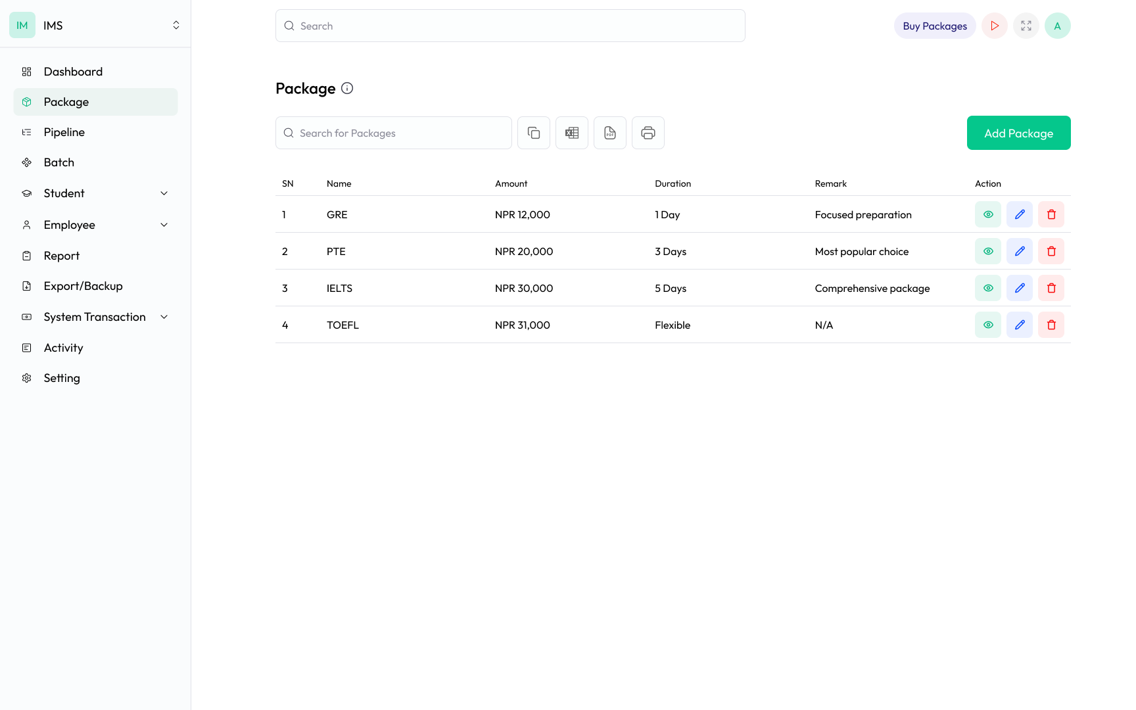
Task: Click the SN column header
Action: pos(288,183)
